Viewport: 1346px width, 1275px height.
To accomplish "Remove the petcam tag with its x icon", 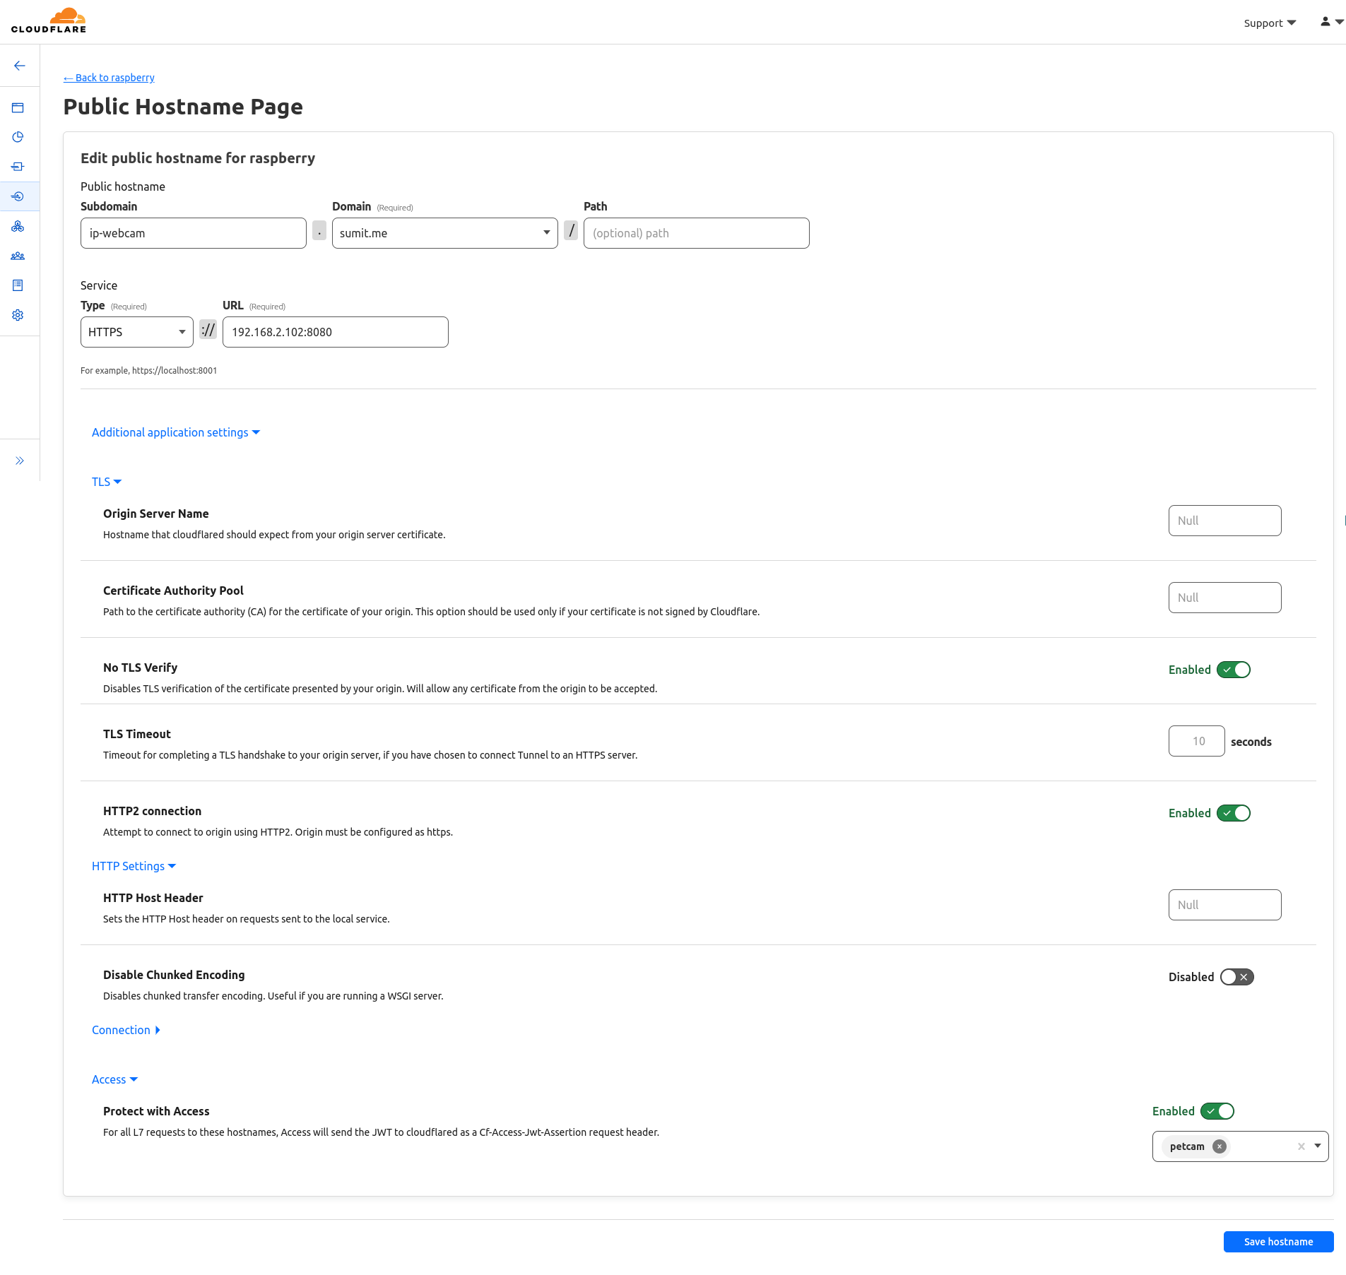I will (x=1220, y=1146).
